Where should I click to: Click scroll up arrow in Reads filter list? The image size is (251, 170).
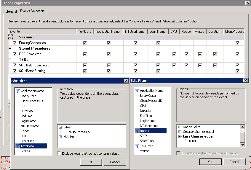(243, 127)
